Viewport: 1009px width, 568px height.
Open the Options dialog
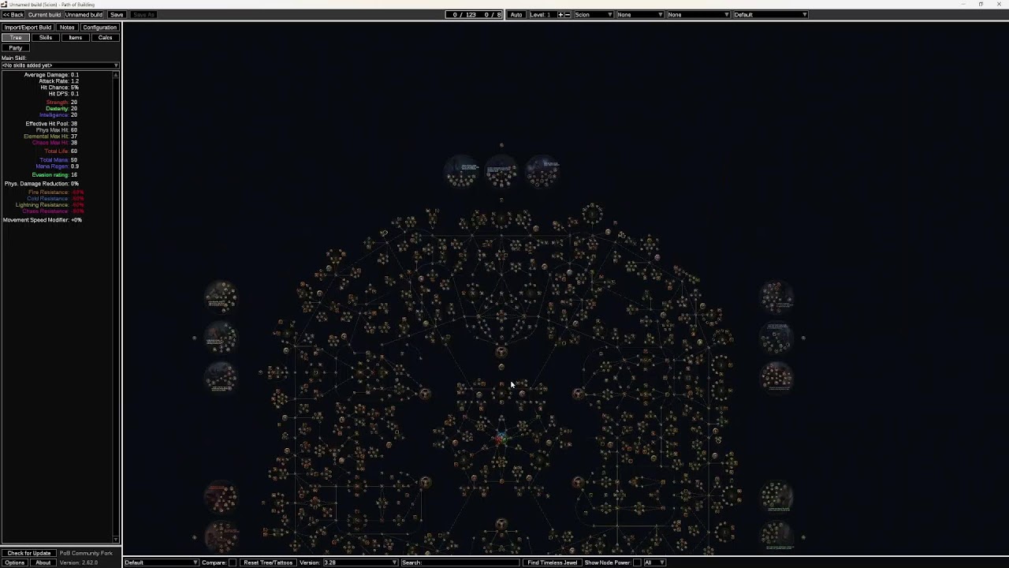point(14,562)
